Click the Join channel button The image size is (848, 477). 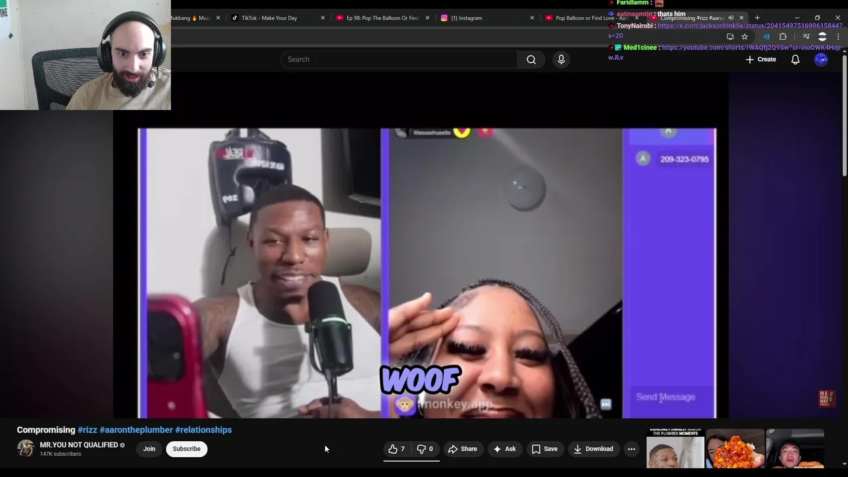point(149,449)
